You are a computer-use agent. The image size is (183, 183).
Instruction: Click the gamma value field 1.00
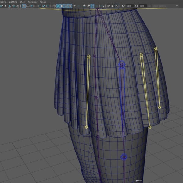tap(143, 6)
